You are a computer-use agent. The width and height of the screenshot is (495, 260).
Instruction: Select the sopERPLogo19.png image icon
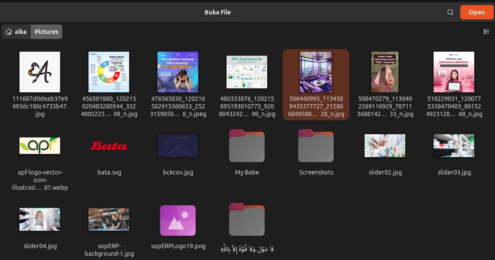pos(178,221)
